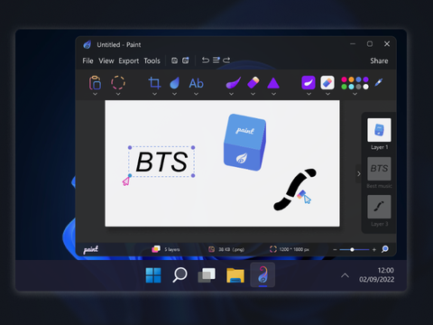
Task: Click the Share button
Action: point(379,60)
